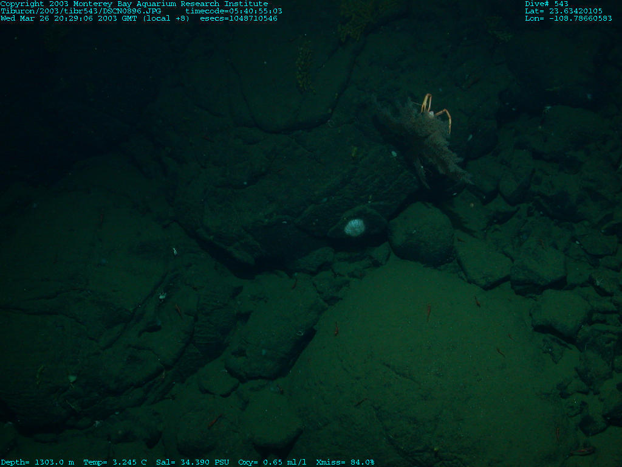Click the Lon= -108.78660583 readout
622x467 pixels.
point(568,18)
